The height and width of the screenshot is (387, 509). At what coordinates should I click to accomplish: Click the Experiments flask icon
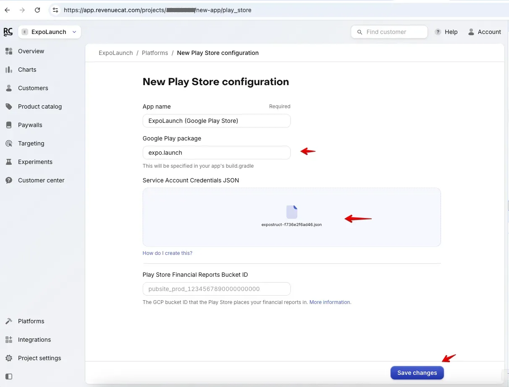pos(9,162)
